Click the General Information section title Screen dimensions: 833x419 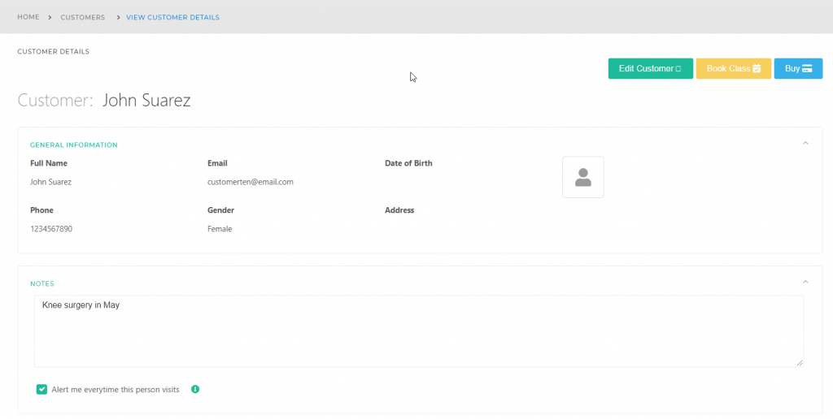pos(74,145)
